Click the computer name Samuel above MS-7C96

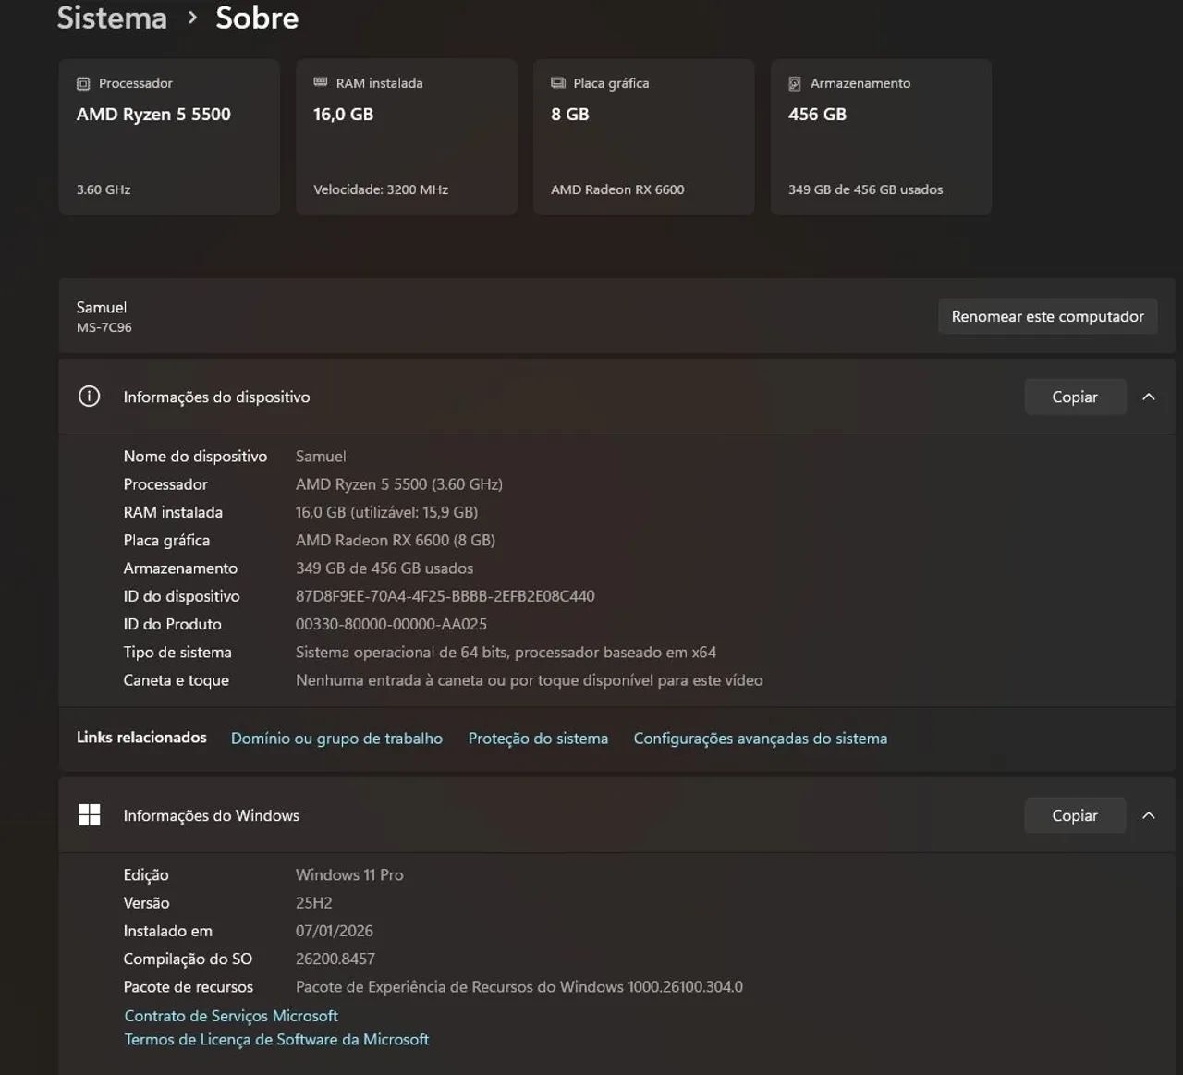[102, 308]
